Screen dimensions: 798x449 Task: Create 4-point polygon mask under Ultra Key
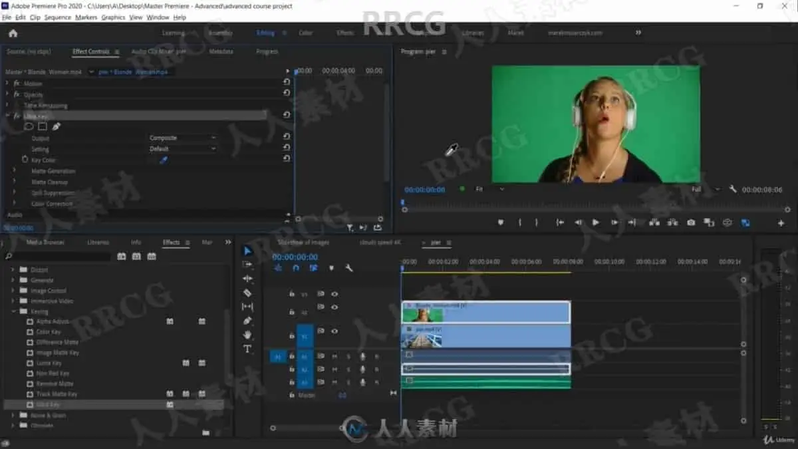[x=43, y=126]
